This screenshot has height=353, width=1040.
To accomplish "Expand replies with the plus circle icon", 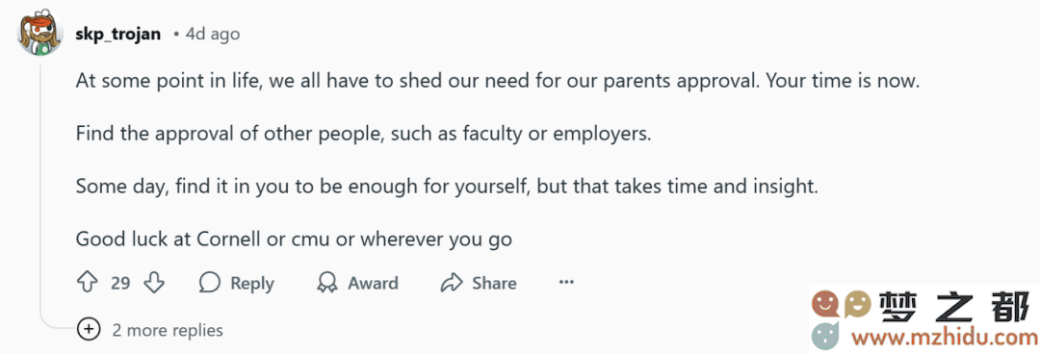I will coord(89,329).
